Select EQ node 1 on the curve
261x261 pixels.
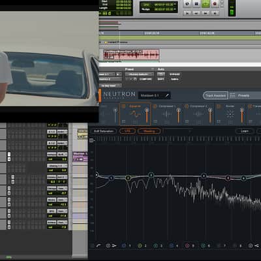tap(112, 178)
